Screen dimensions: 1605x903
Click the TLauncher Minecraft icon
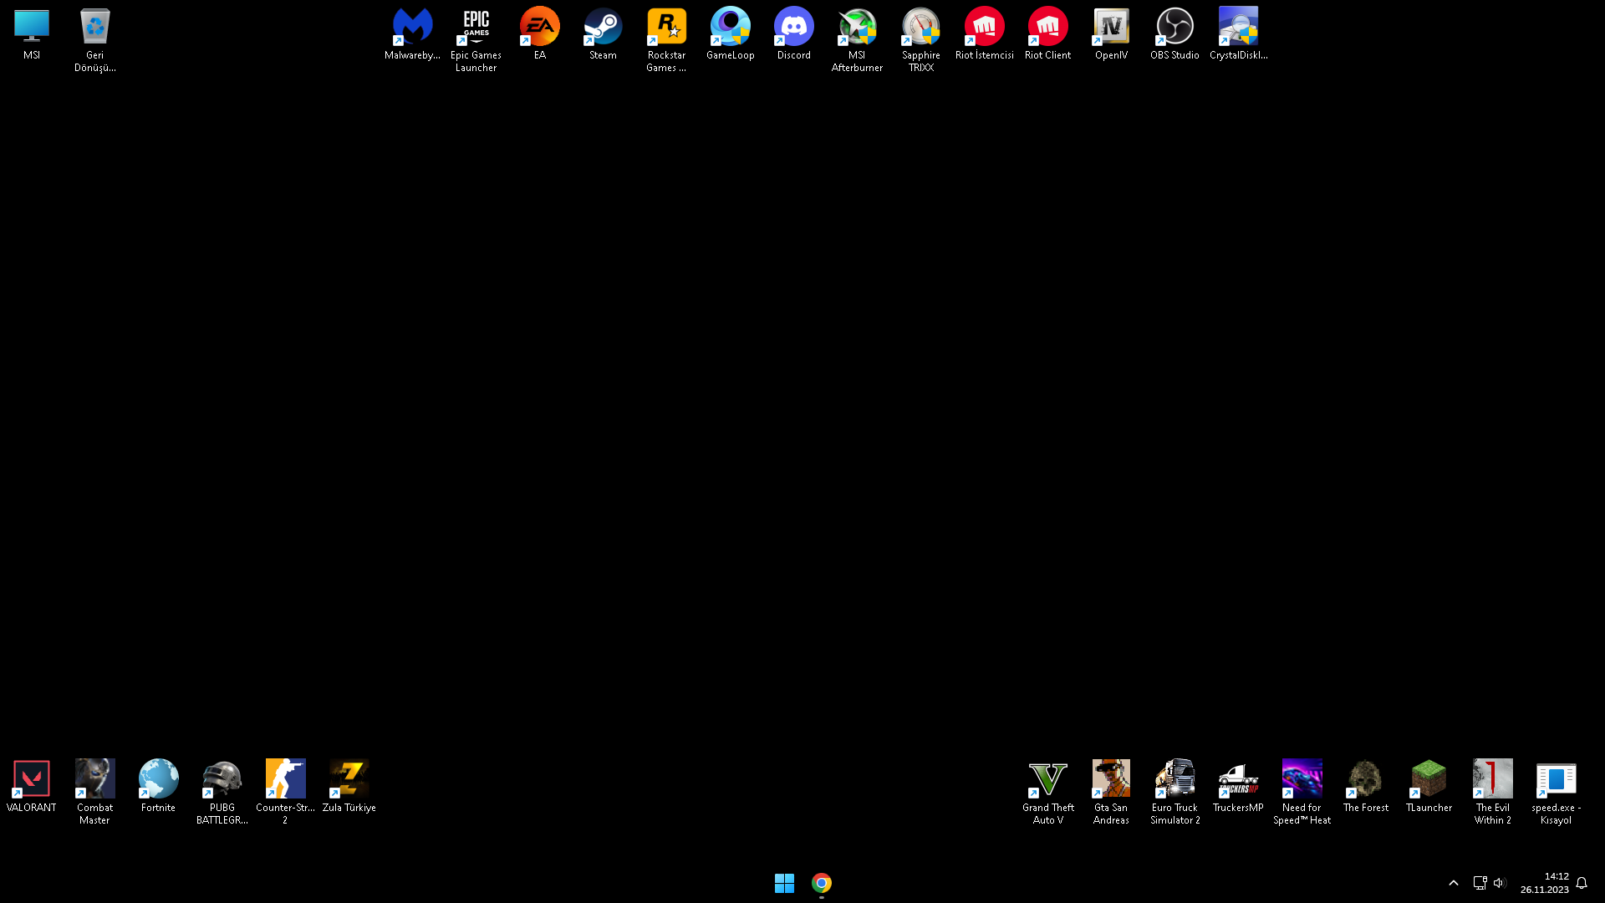pos(1429,779)
